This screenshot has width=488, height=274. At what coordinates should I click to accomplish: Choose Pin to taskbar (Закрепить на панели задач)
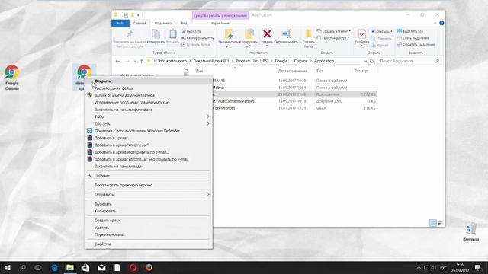coord(149,167)
